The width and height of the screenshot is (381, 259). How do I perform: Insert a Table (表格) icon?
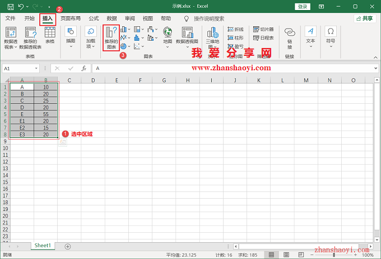[50, 35]
